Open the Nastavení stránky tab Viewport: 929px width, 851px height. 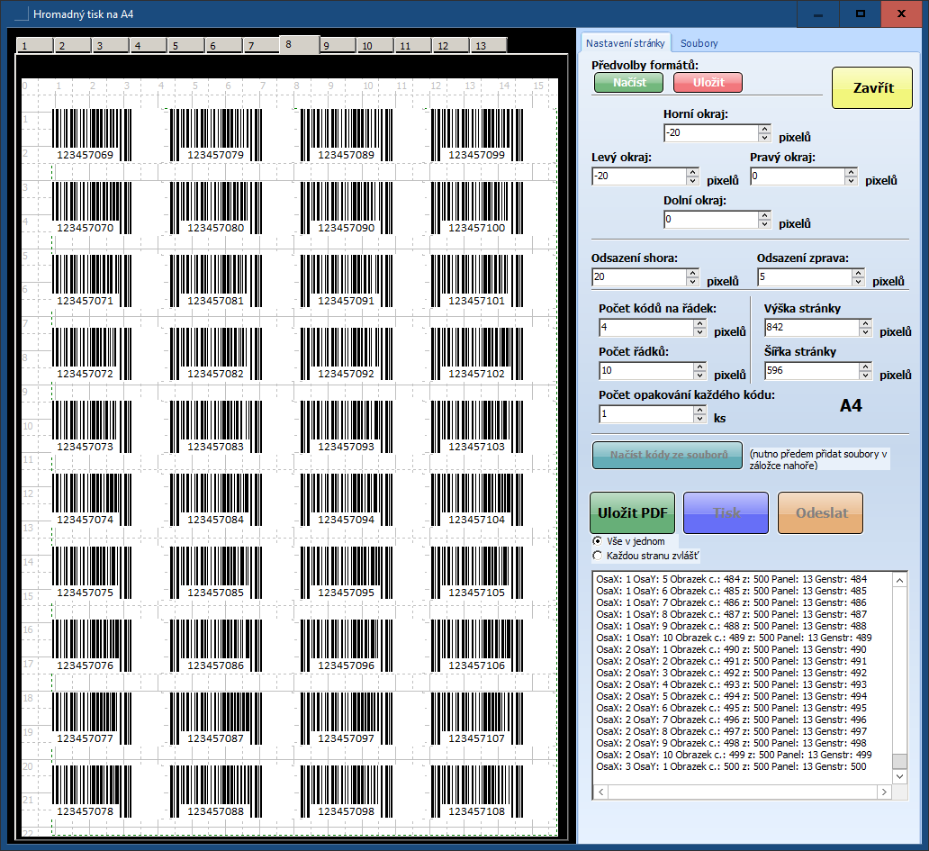coord(625,43)
